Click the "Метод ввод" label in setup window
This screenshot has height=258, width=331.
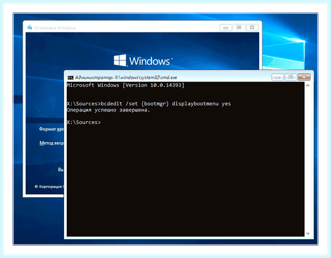click(51, 143)
